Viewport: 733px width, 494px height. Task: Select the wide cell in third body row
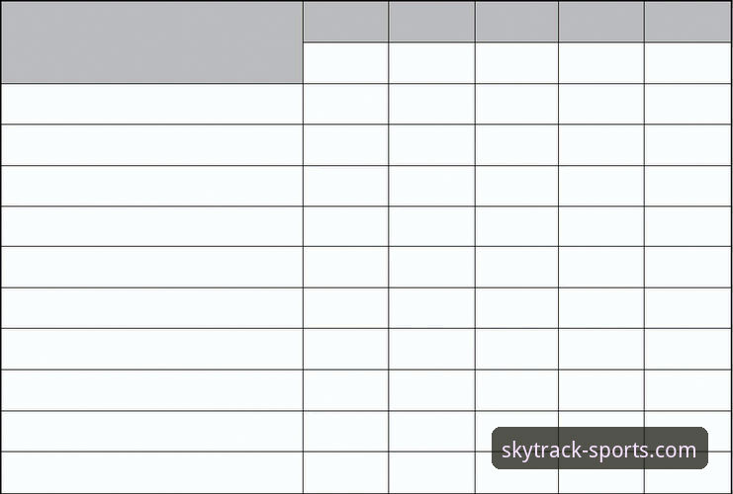tap(152, 186)
